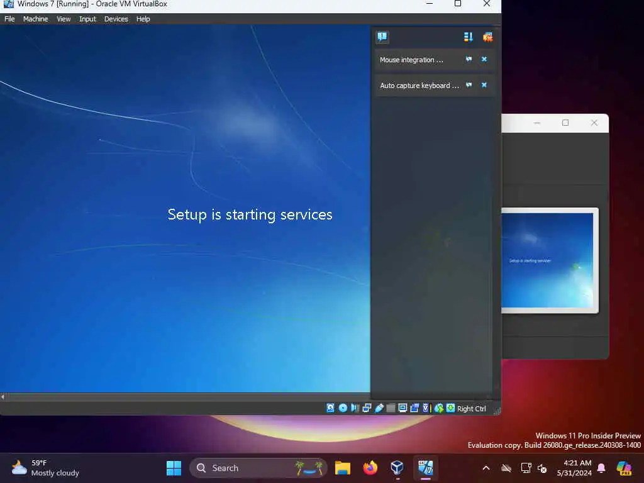The width and height of the screenshot is (644, 483).
Task: Click the display monitor status icon
Action: [402, 408]
